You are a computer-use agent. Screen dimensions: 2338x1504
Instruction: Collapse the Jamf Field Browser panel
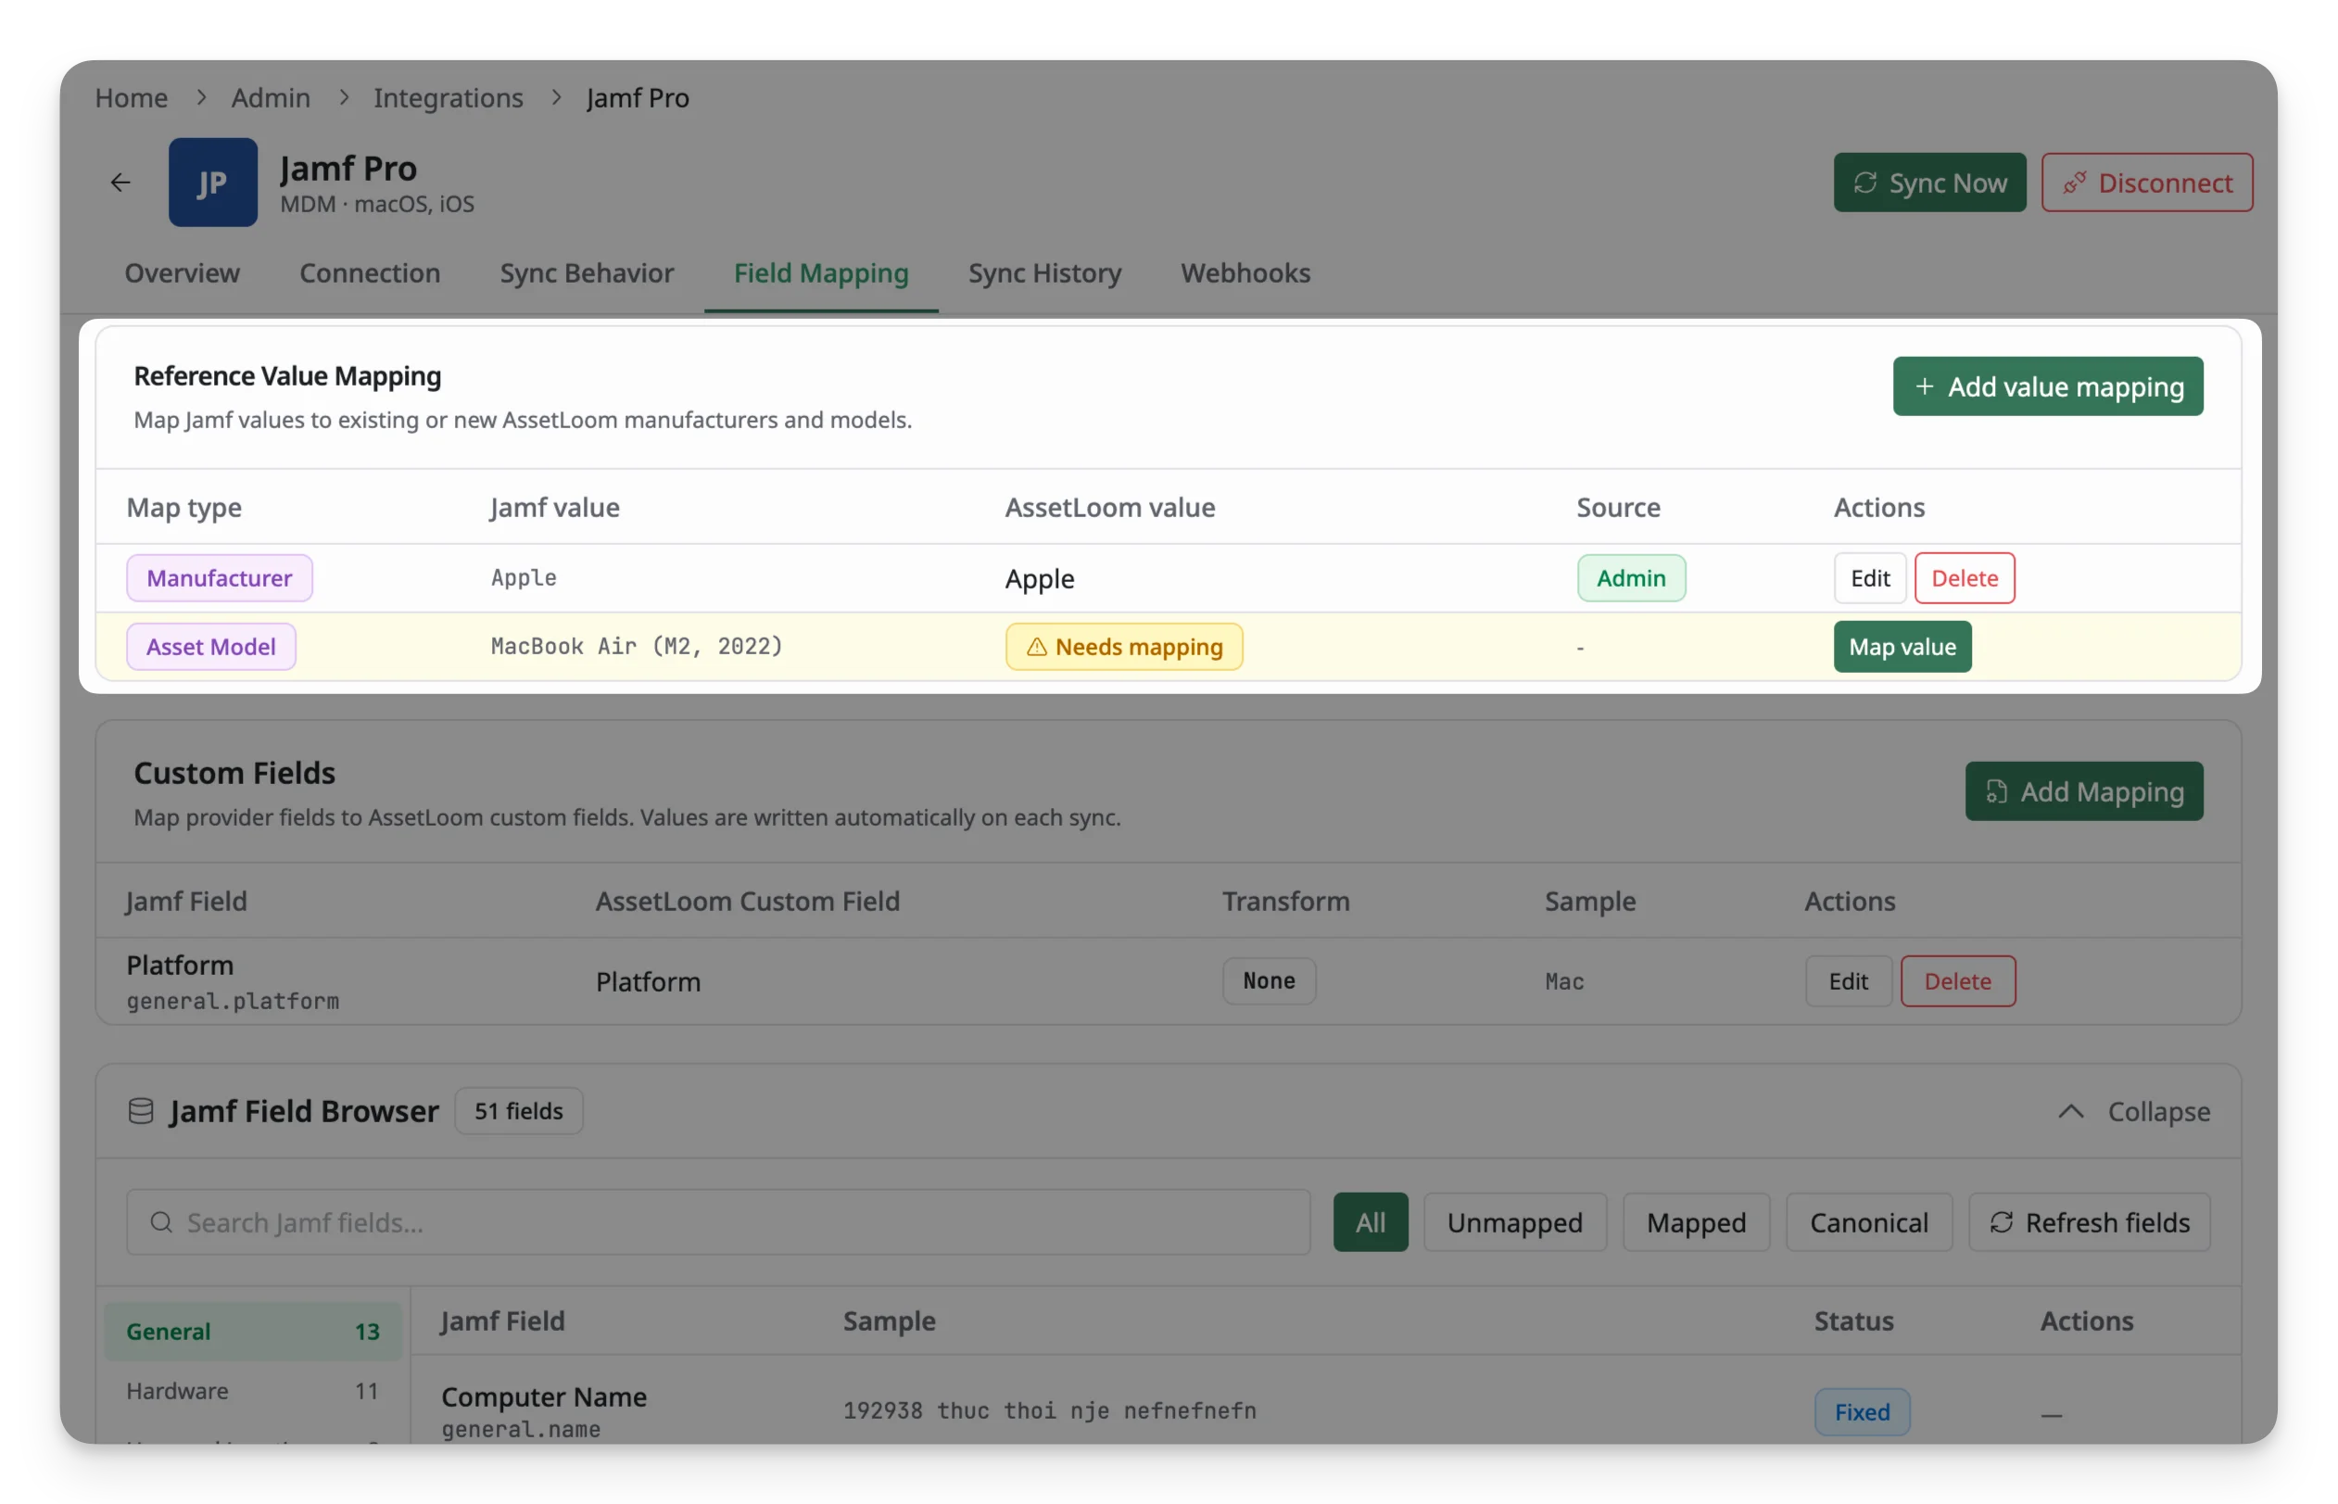pyautogui.click(x=2133, y=1111)
